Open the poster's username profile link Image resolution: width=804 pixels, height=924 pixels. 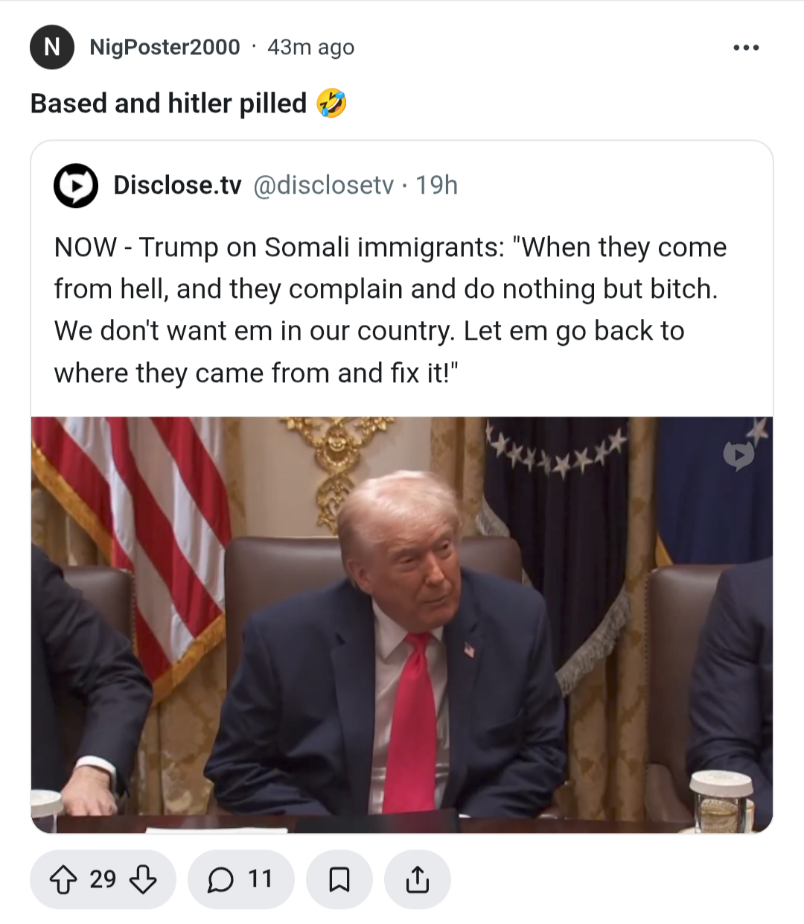[x=165, y=47]
